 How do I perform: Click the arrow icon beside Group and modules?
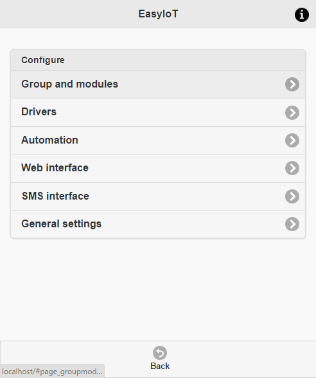292,84
